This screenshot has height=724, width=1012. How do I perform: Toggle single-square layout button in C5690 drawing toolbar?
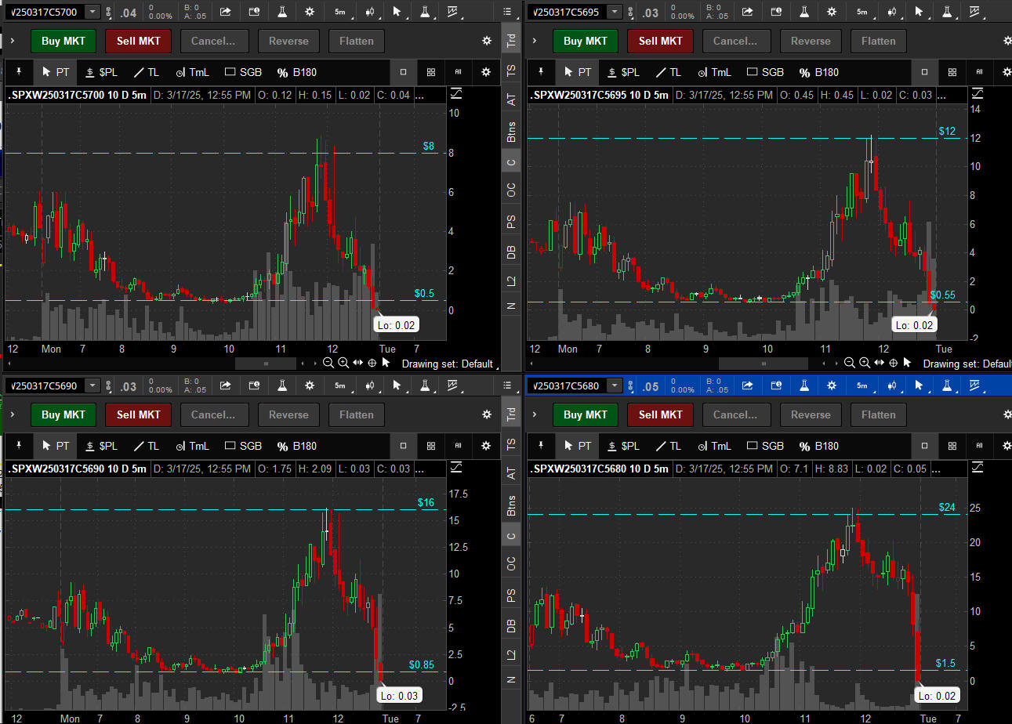403,446
